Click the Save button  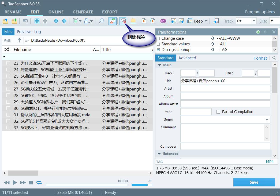(x=254, y=182)
